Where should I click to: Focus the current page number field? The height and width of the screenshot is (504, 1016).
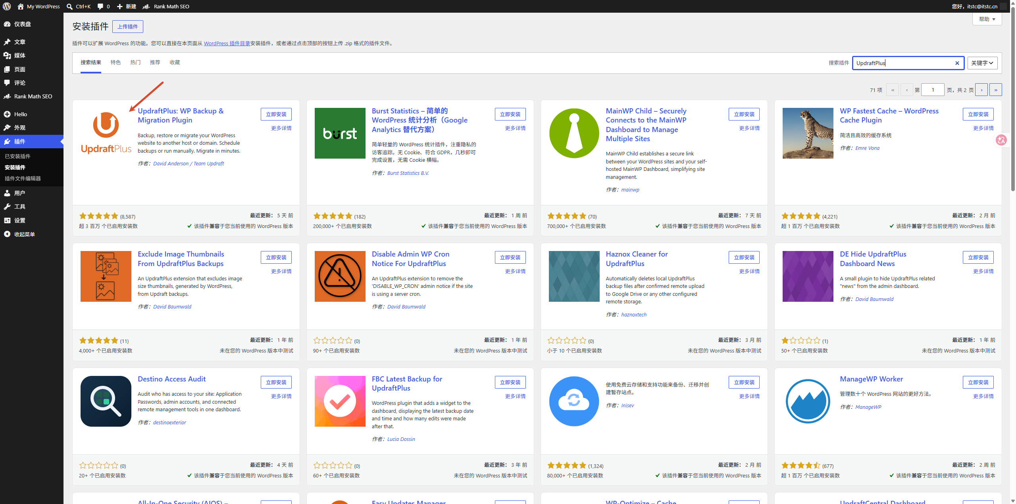pos(933,90)
